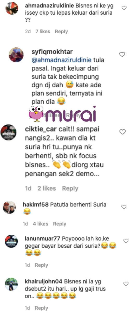This screenshot has width=130, height=315.
Task: Like ciktie_car's comment
Action: click(x=122, y=132)
